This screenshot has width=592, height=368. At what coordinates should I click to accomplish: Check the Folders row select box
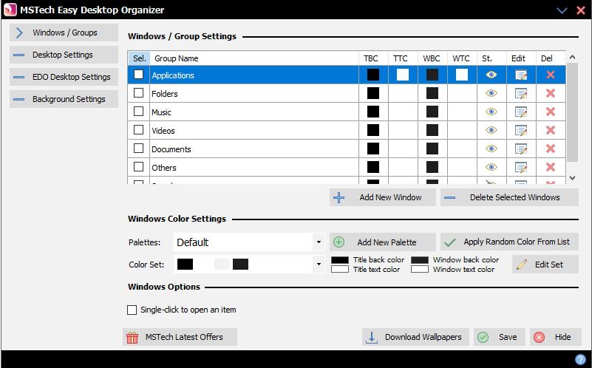(138, 93)
